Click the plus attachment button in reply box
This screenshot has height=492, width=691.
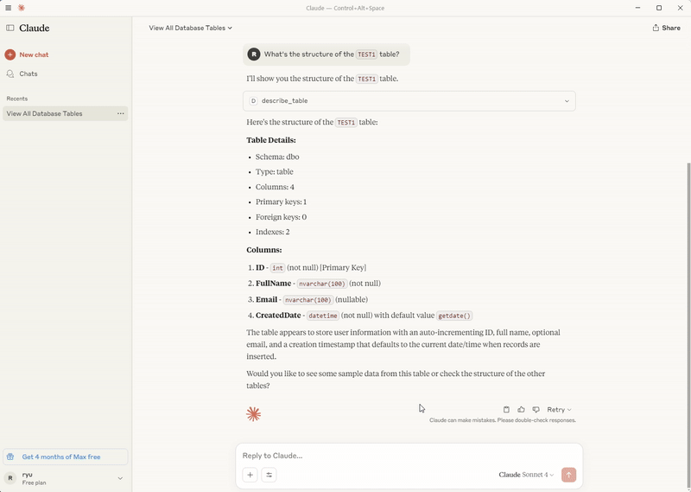(x=250, y=475)
